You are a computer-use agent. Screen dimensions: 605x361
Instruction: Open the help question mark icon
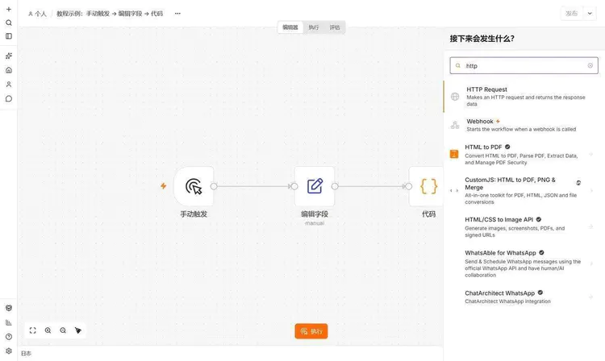coord(9,337)
